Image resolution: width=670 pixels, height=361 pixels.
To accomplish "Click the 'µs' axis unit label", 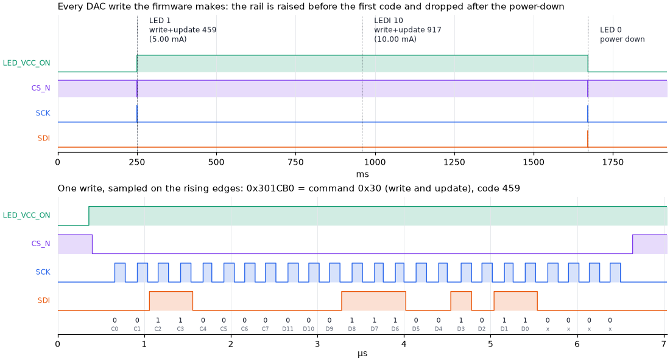I will point(362,354).
